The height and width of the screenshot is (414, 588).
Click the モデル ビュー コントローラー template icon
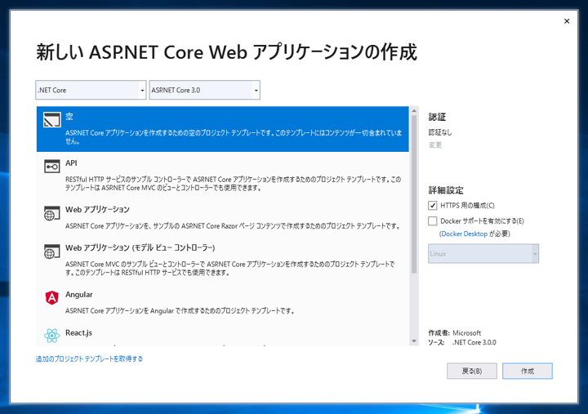pyautogui.click(x=51, y=252)
